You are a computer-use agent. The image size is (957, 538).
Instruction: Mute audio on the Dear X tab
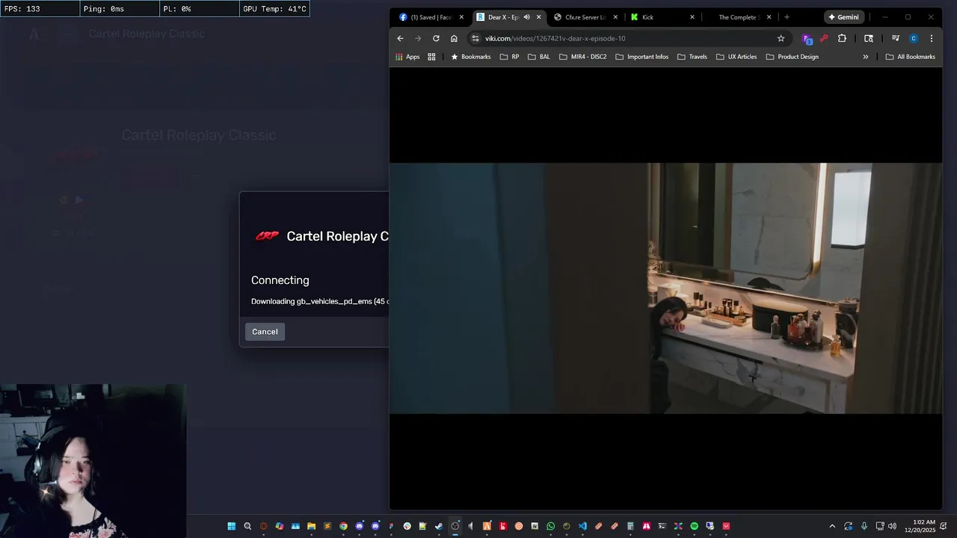coord(526,17)
